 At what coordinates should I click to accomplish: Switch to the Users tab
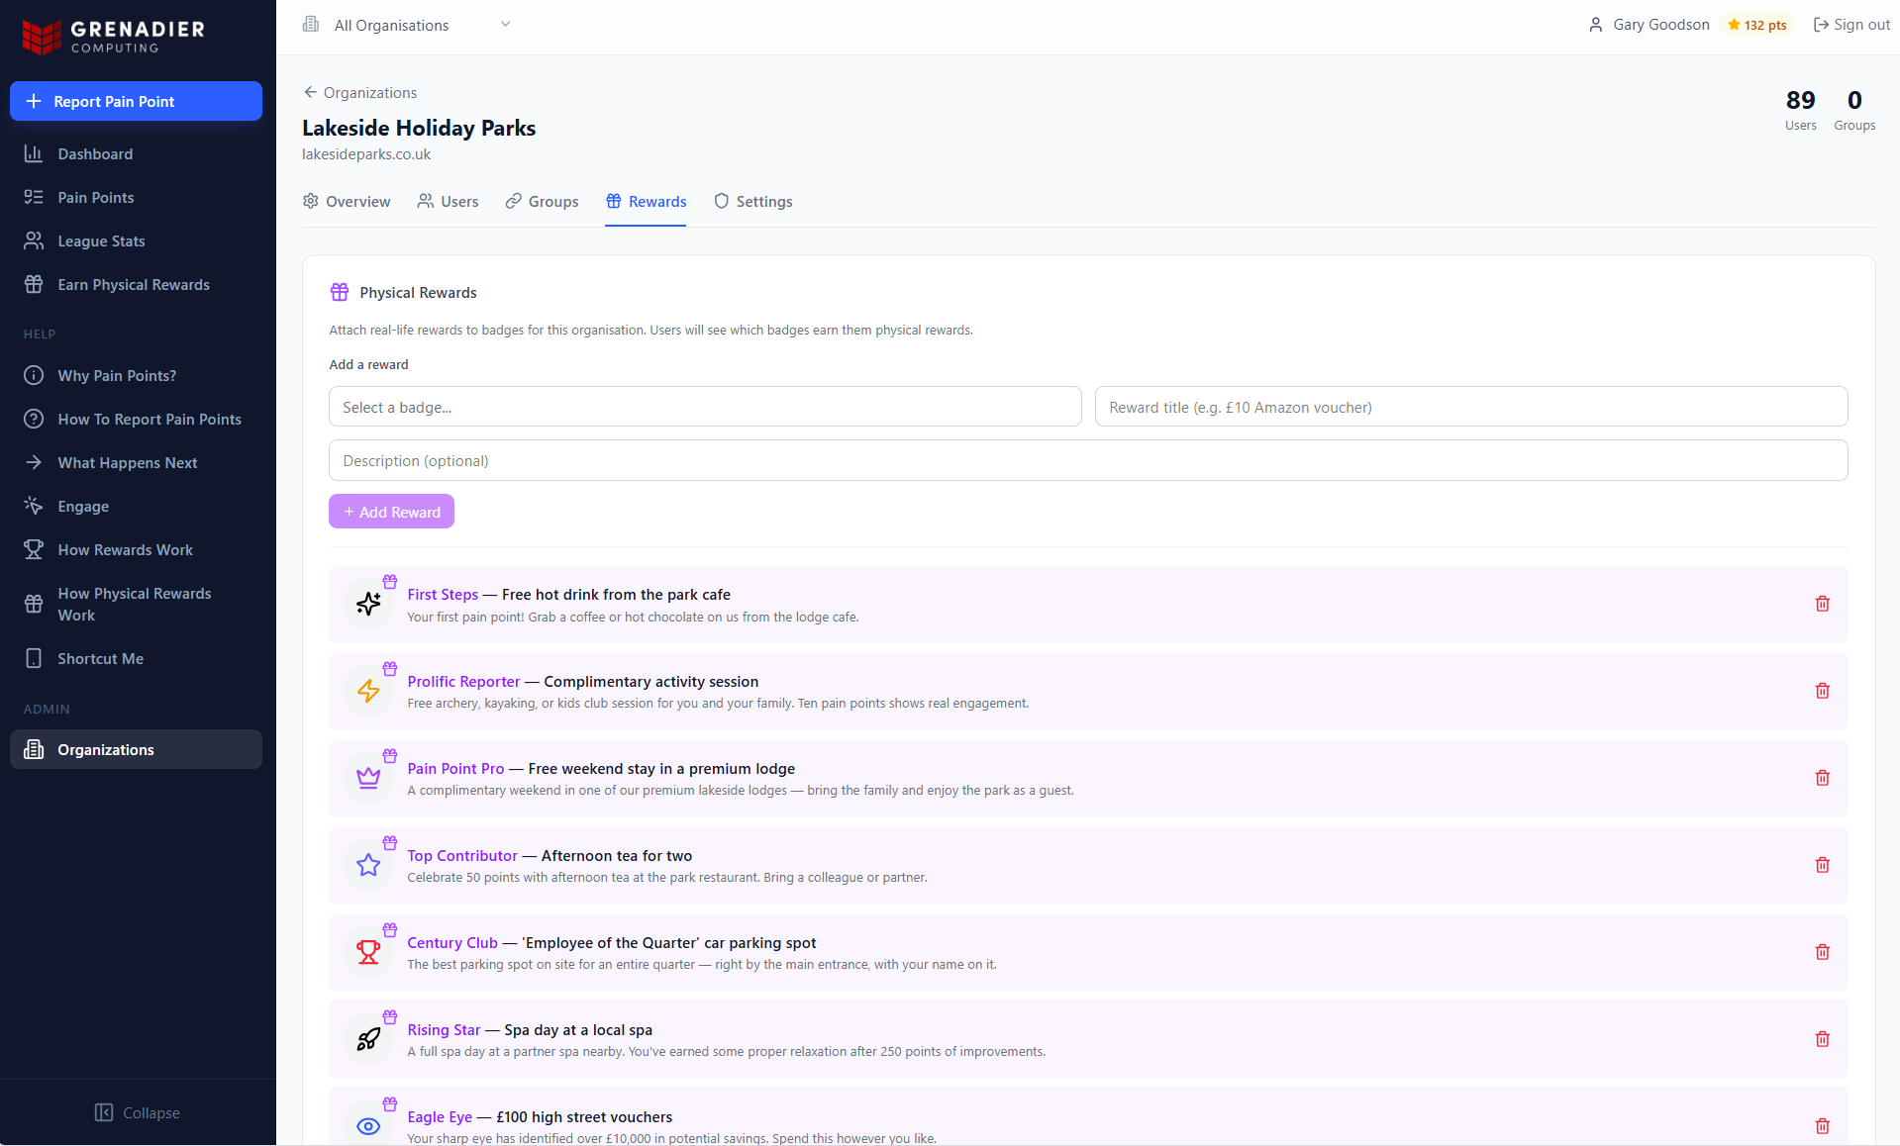tap(448, 201)
